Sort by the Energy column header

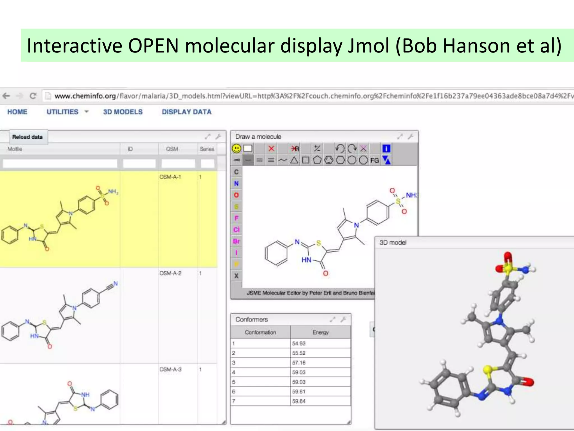tap(321, 332)
